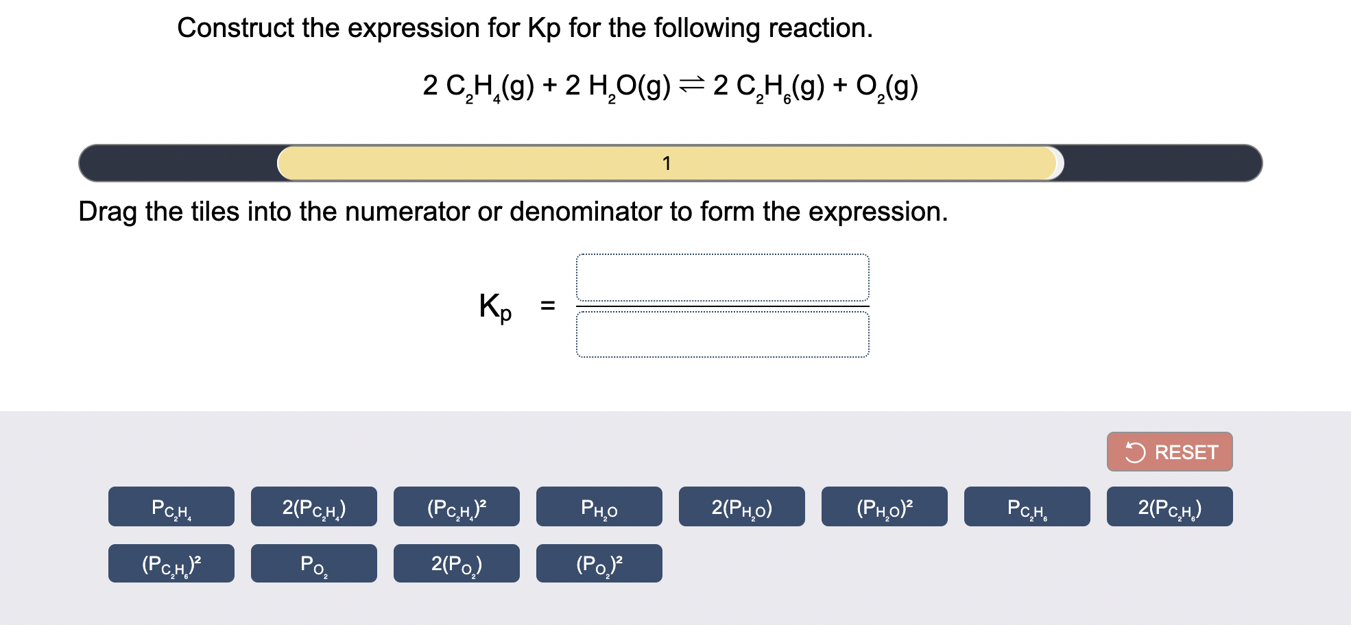Select the (PC₂H₆)² tile
Viewport: 1351px width, 625px height.
[x=170, y=563]
